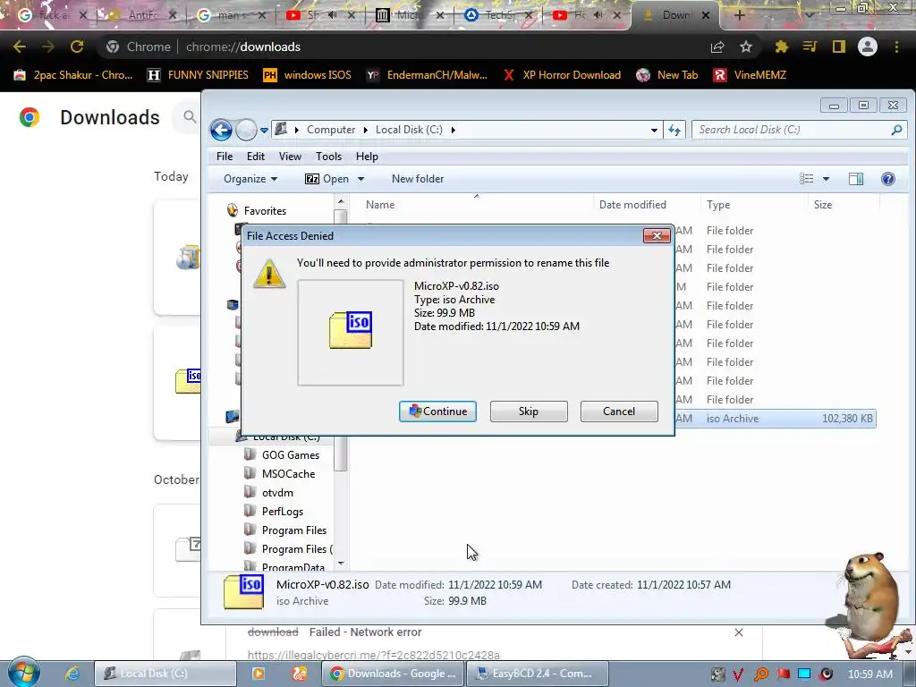Open the Tools menu in Explorer
916x687 pixels.
tap(328, 157)
